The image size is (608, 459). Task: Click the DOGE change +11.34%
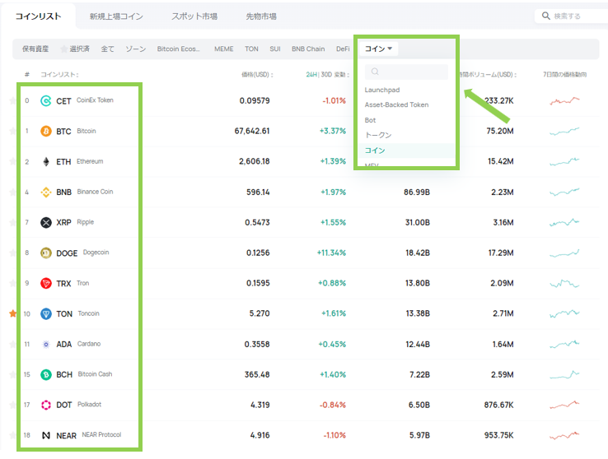[x=331, y=253]
